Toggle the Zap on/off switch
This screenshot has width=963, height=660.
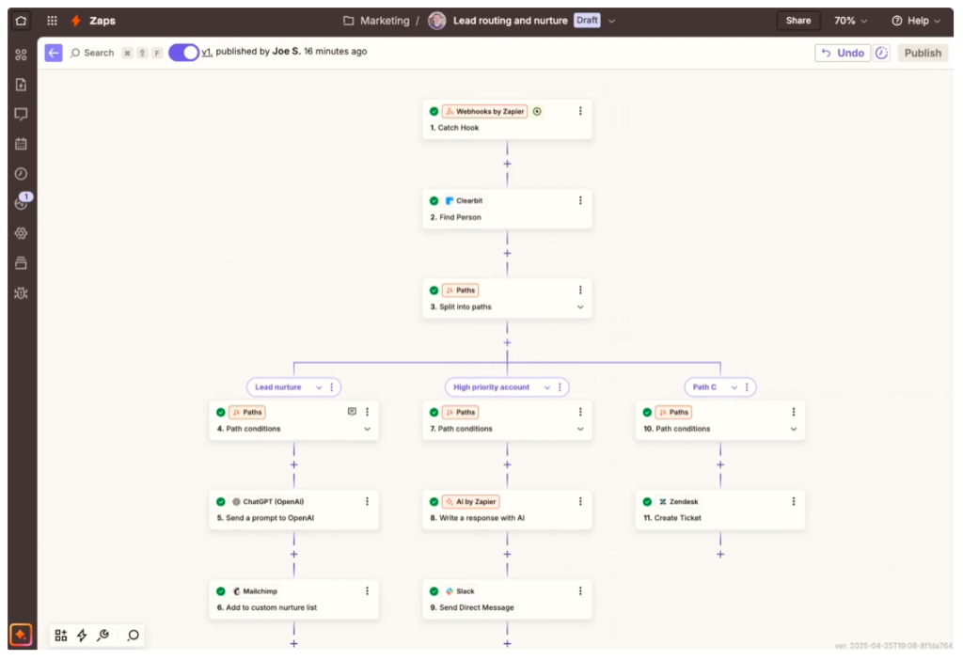coord(183,53)
